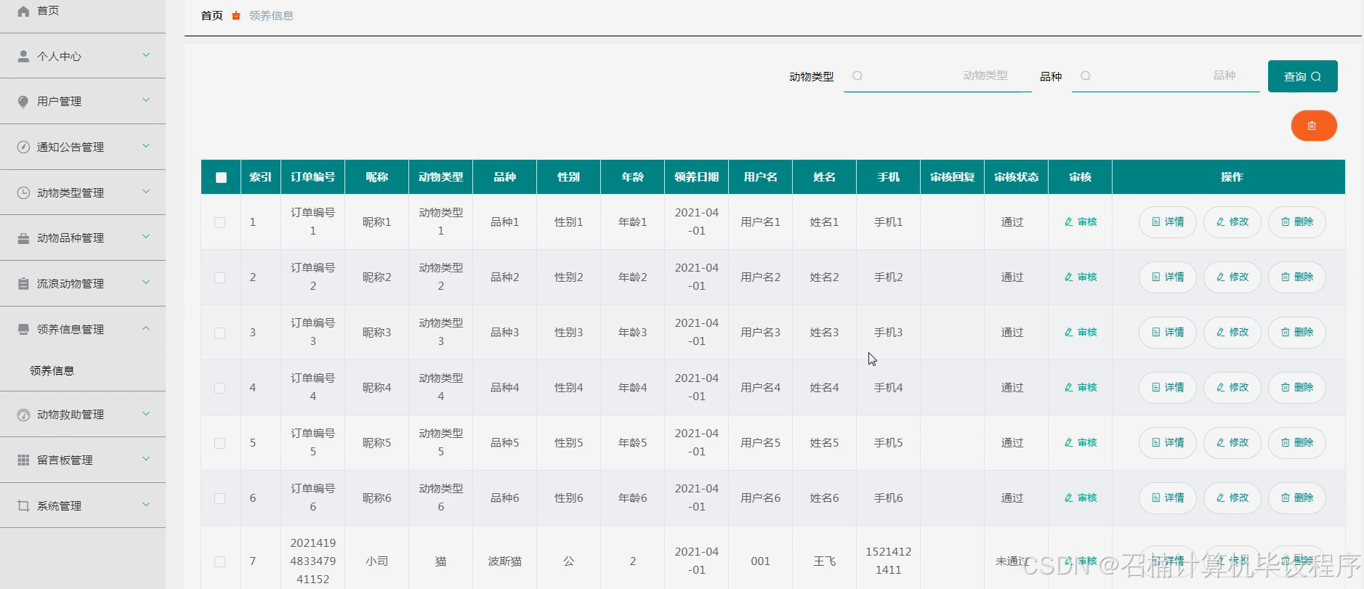Click the 审核 edit icon for row 5
Viewport: 1364px width, 589px height.
pyautogui.click(x=1069, y=443)
